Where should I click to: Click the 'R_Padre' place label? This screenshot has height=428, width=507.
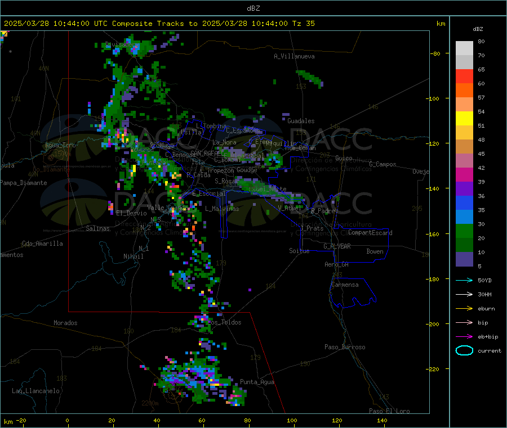[323, 211]
